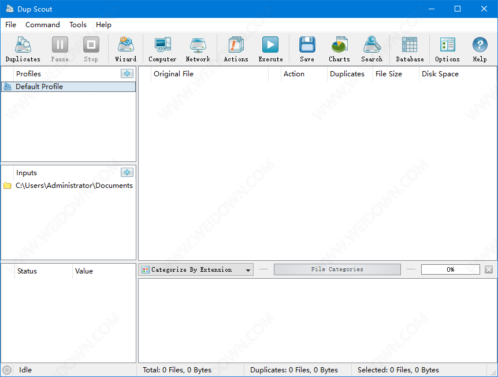Open the Computer toolbar icon
This screenshot has width=498, height=377.
162,49
